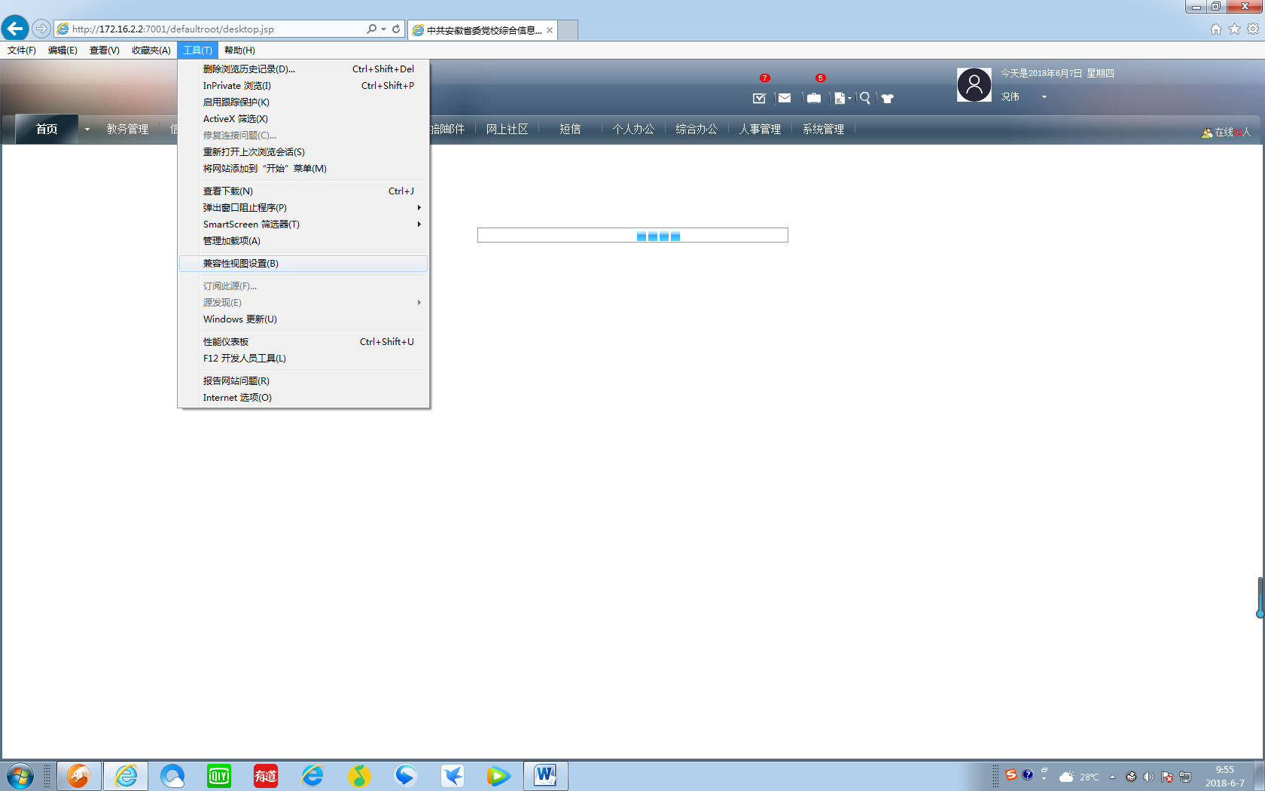Open iQIYI from the taskbar
This screenshot has width=1265, height=791.
219,775
